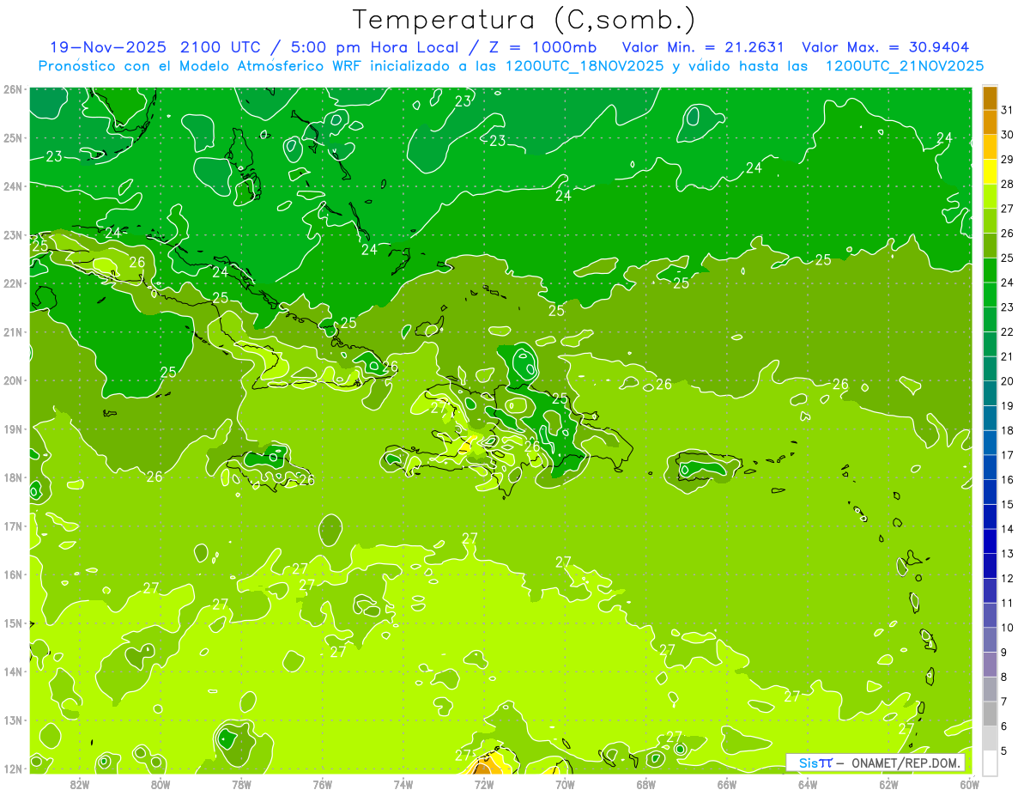
Task: Click the '22N' latitude axis label
Action: (13, 283)
